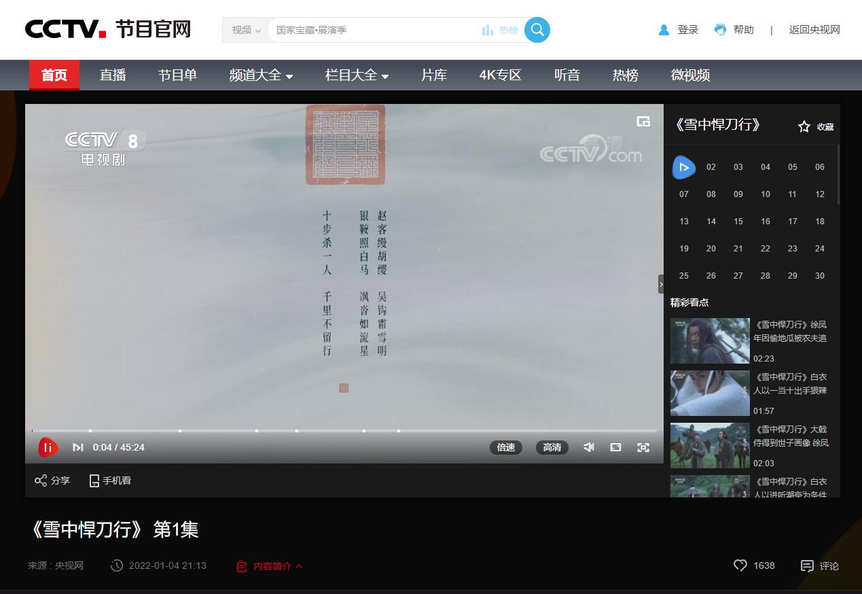Switch player to theater mode
862x594 pixels.
tap(615, 447)
